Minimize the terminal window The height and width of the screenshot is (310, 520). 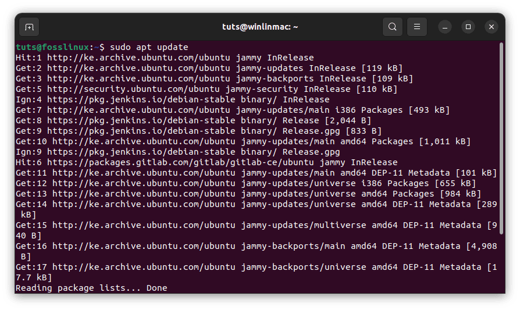coord(445,27)
